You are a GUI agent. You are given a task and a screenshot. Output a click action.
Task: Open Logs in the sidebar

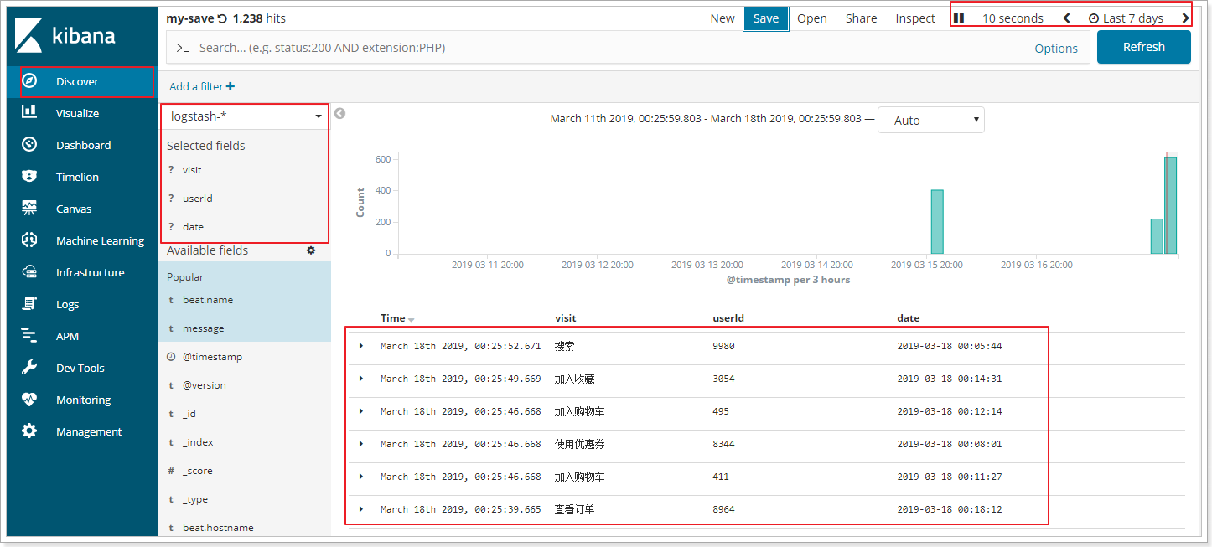tap(82, 304)
